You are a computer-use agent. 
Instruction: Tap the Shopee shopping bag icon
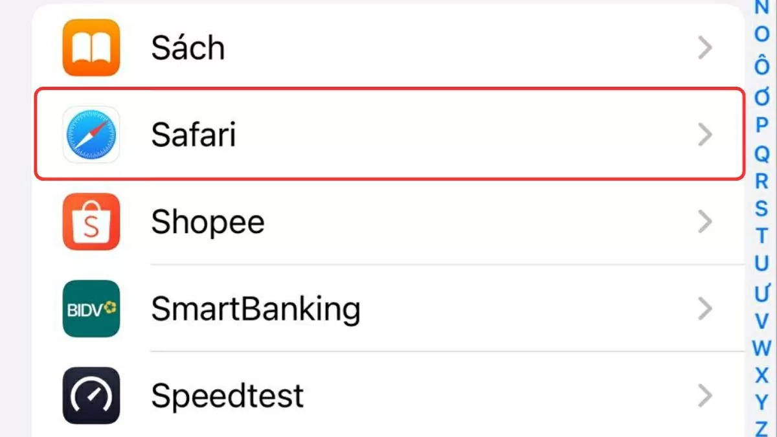pyautogui.click(x=91, y=221)
